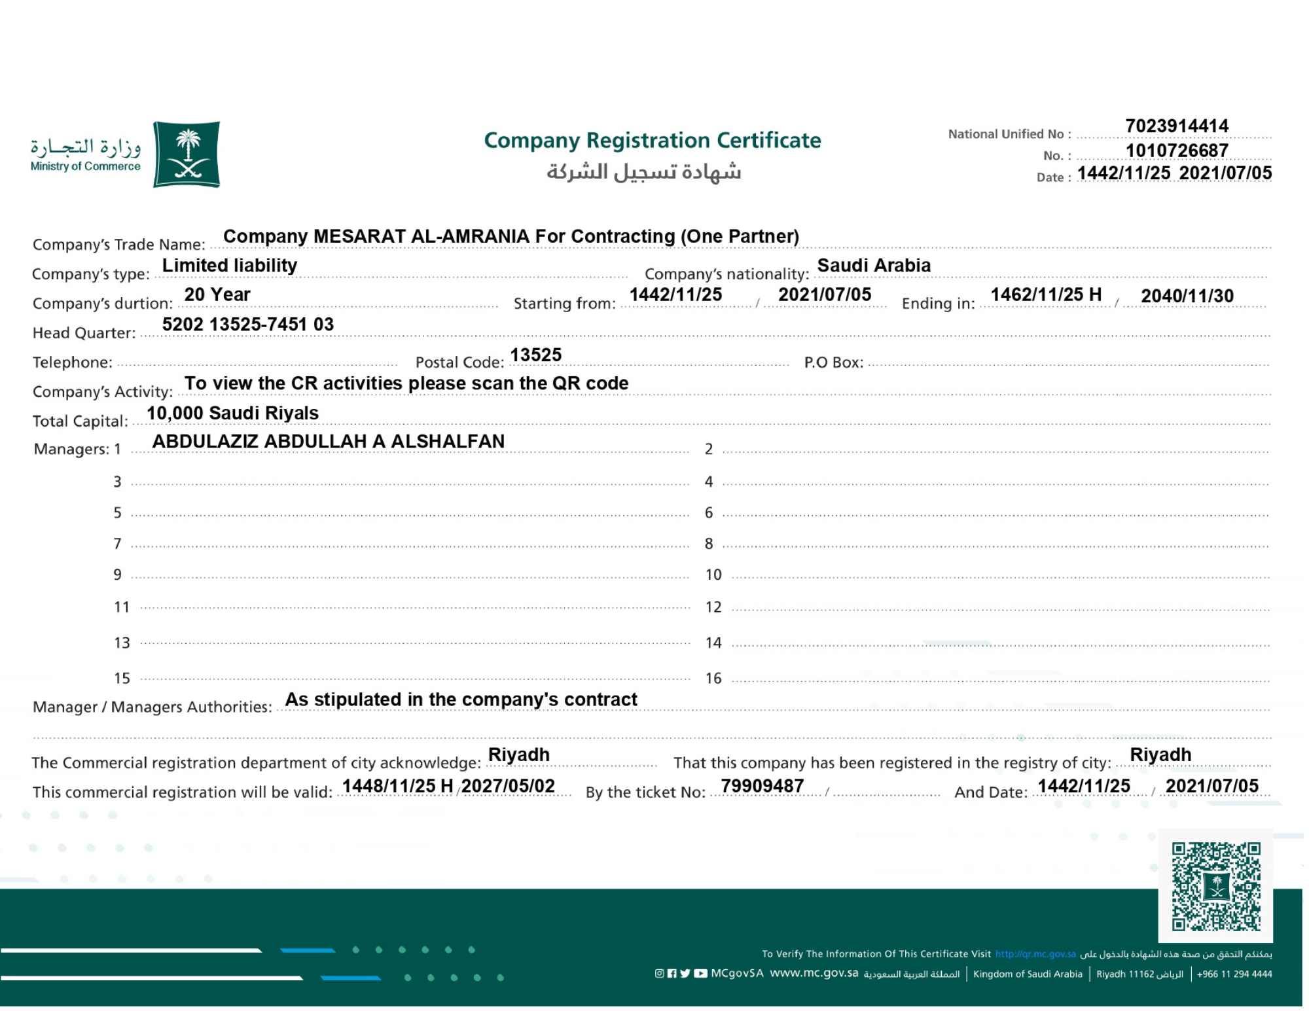This screenshot has width=1309, height=1011.
Task: Open the http://qr.mc.gov.sa verification link
Action: pos(1035,954)
